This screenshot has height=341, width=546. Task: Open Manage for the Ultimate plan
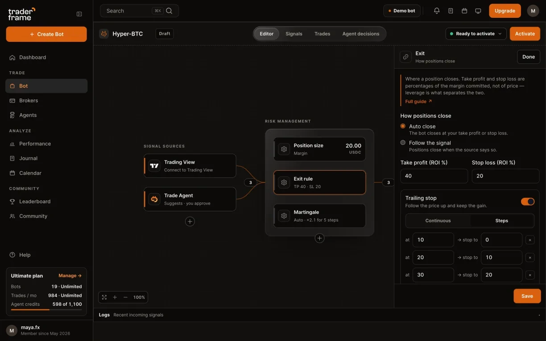point(70,276)
